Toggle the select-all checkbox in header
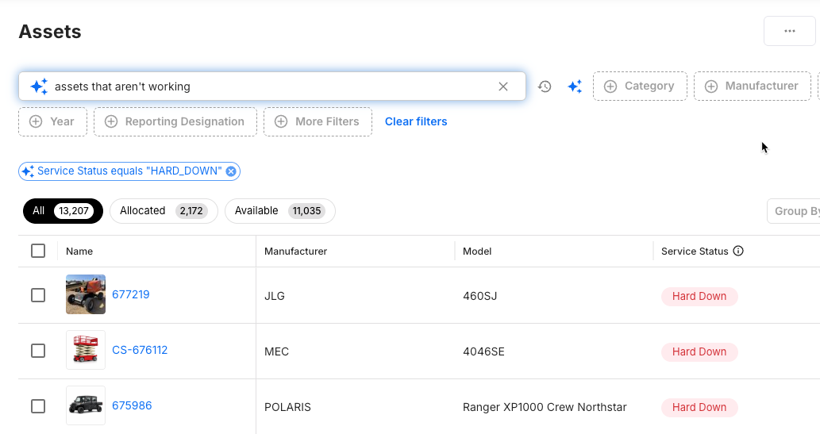 [x=38, y=251]
